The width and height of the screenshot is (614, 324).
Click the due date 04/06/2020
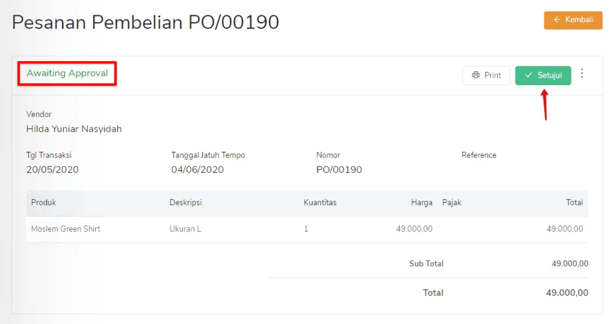tap(197, 170)
